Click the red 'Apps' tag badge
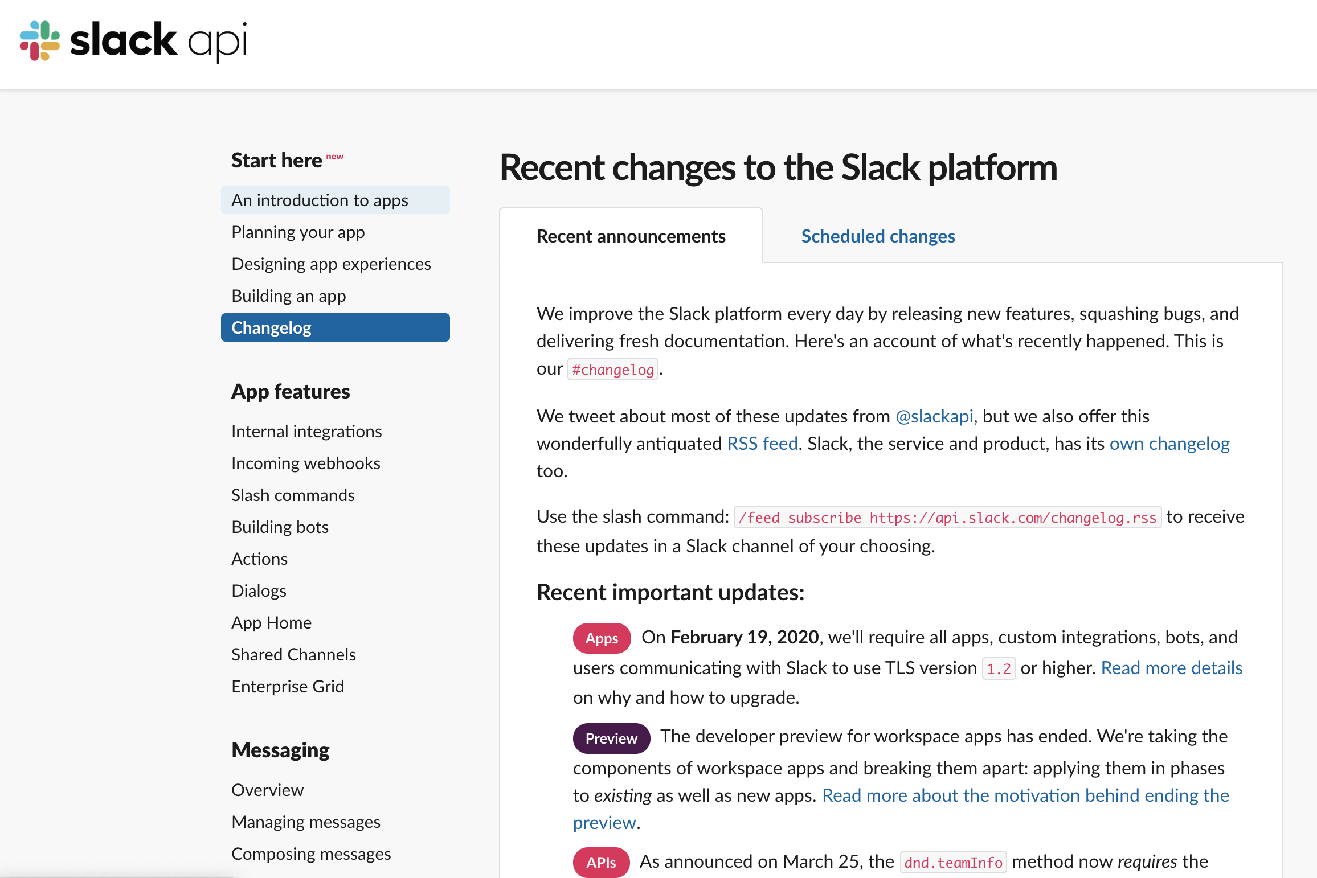The height and width of the screenshot is (878, 1317). (602, 638)
